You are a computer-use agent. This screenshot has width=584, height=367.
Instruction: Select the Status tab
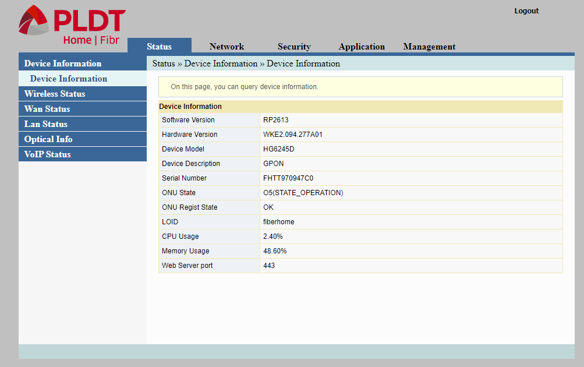pos(159,45)
